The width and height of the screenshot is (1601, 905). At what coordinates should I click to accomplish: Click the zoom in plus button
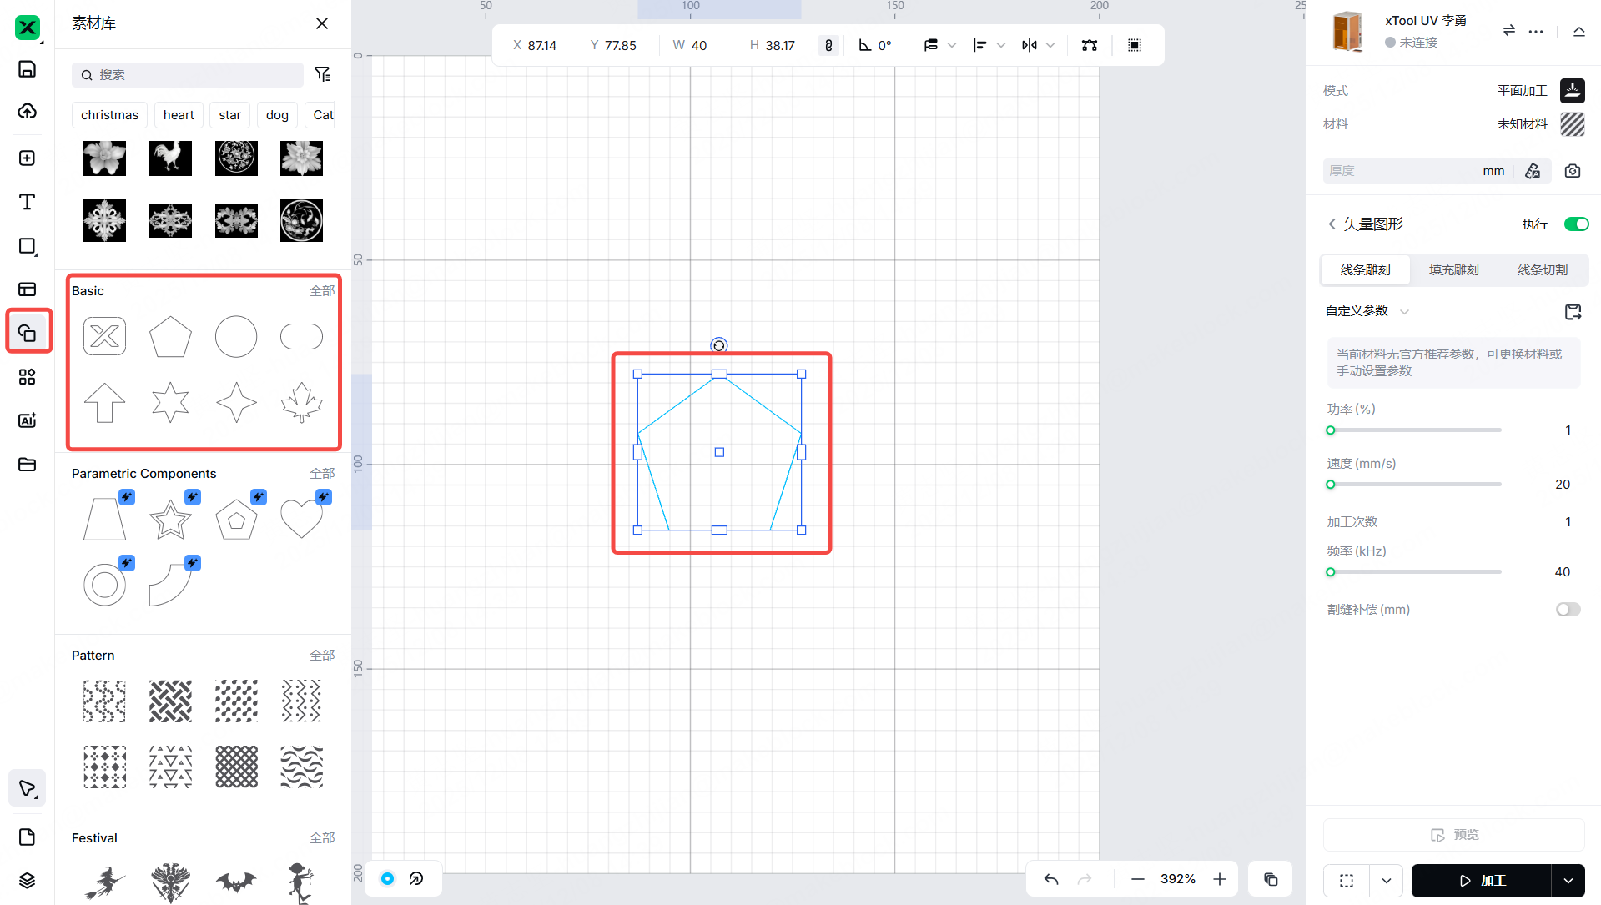(1220, 879)
